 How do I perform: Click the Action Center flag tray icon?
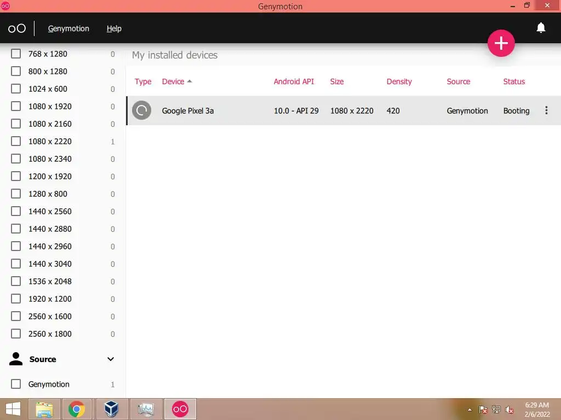(483, 410)
